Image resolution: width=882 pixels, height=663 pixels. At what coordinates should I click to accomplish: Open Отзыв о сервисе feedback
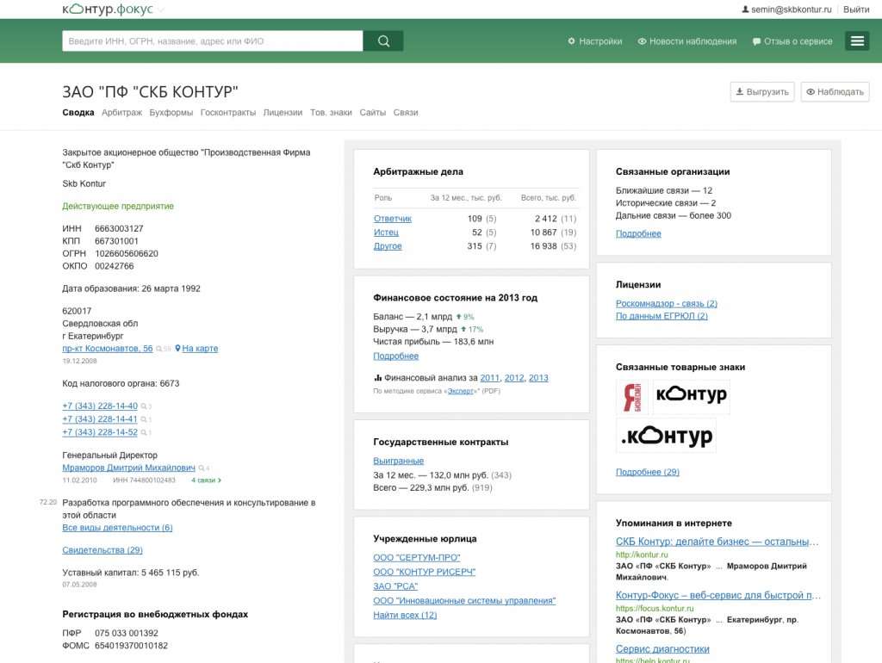pos(792,41)
